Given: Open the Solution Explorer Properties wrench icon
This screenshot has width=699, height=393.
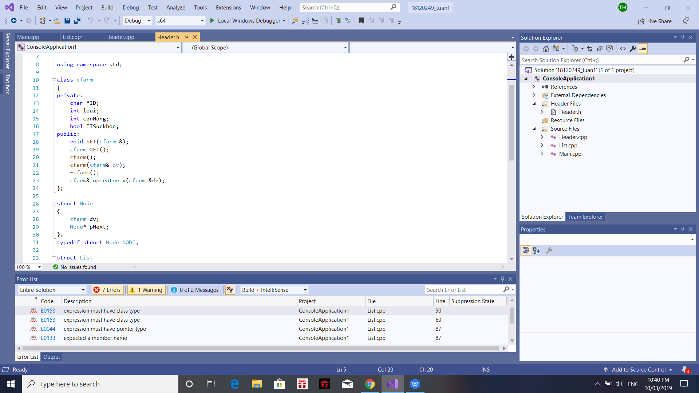Looking at the screenshot, I should (x=633, y=49).
